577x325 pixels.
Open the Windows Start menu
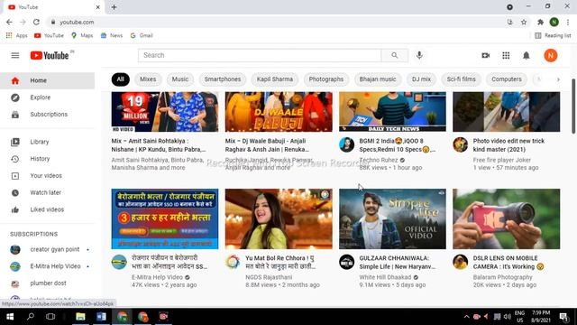tap(10, 317)
